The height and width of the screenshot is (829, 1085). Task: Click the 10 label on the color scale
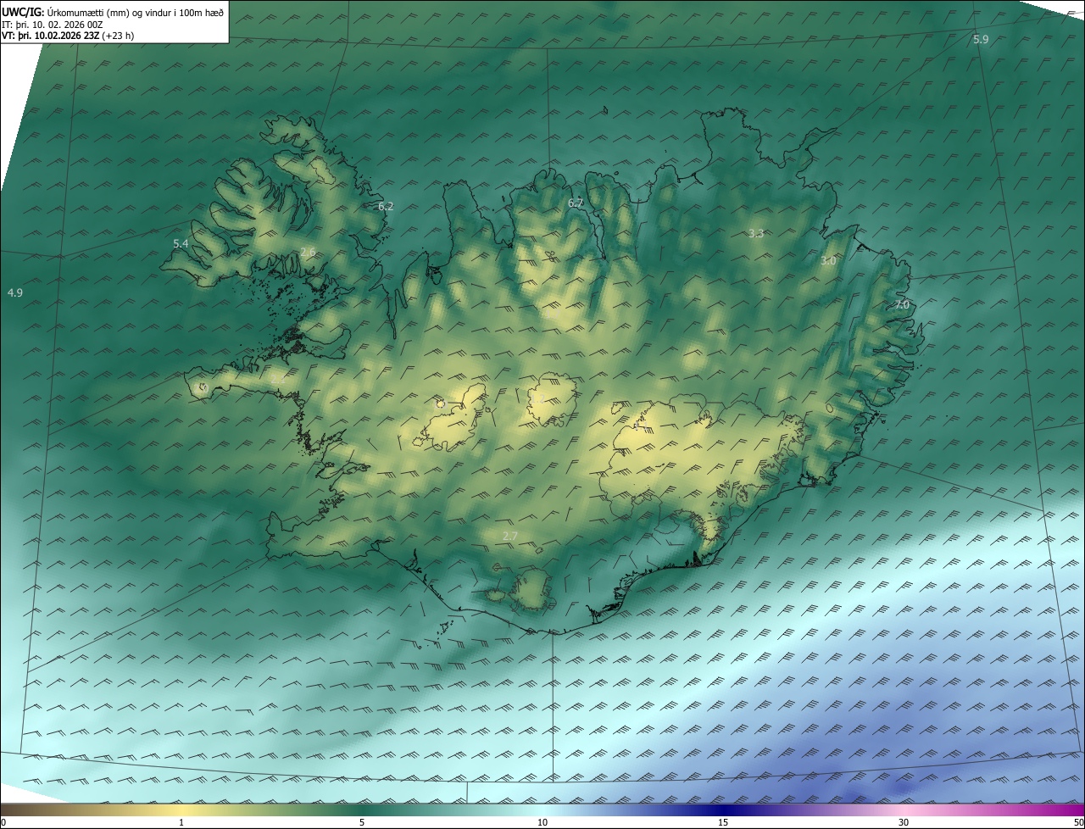(x=542, y=822)
